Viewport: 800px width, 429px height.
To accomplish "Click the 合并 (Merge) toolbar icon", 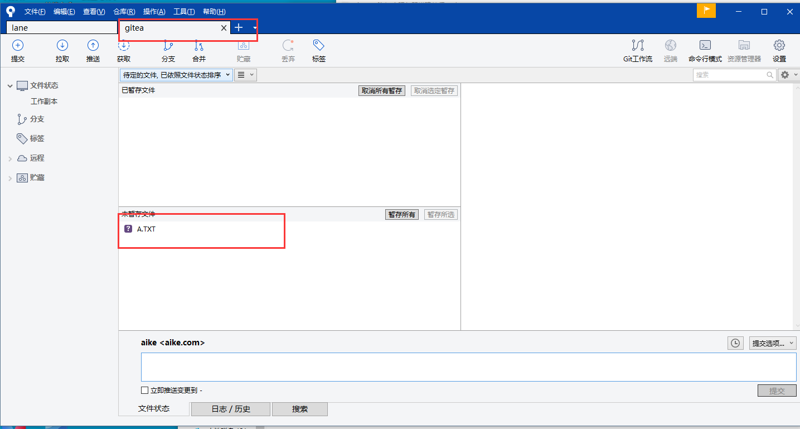I will click(199, 46).
